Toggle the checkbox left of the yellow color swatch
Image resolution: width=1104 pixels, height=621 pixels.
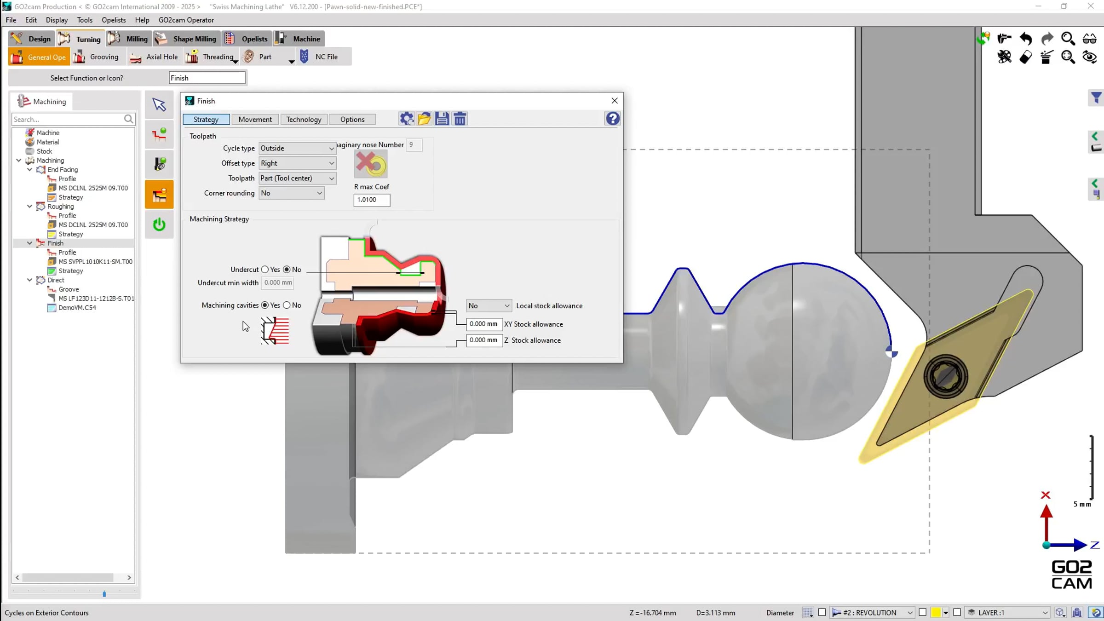922,612
